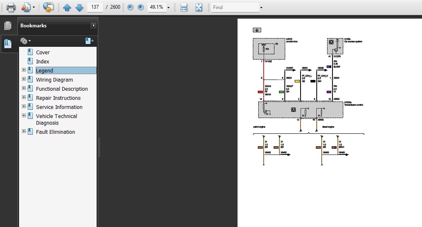Go to previous page with up arrow

tap(67, 7)
